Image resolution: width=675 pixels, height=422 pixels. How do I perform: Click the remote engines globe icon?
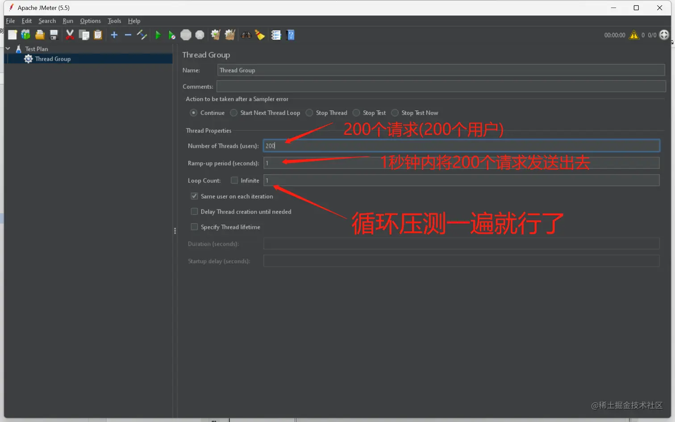[x=664, y=35]
